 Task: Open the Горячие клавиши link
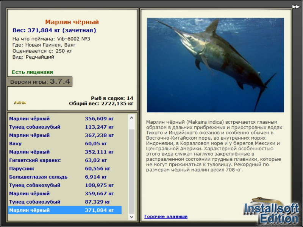pyautogui.click(x=166, y=216)
